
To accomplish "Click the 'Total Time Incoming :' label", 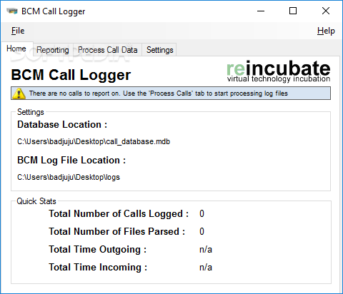I will [98, 268].
